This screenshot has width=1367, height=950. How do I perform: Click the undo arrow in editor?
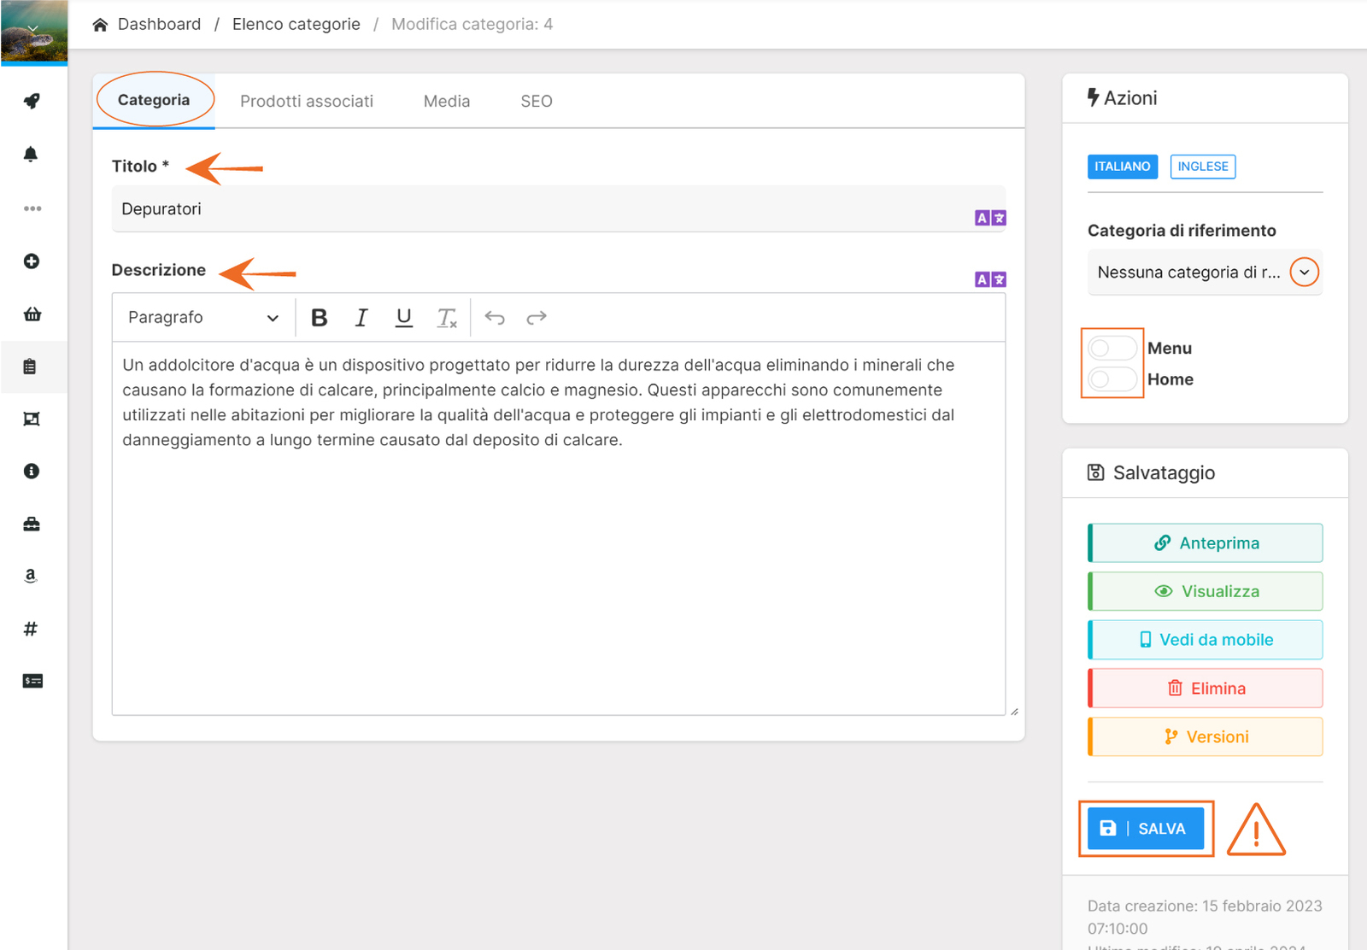coord(495,318)
